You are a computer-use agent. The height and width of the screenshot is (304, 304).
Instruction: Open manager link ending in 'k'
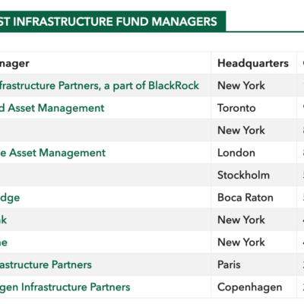pos(3,220)
